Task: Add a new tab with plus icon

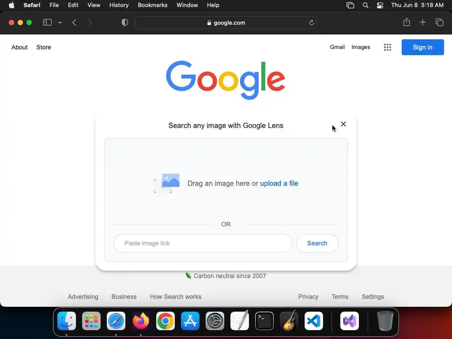Action: 422,22
